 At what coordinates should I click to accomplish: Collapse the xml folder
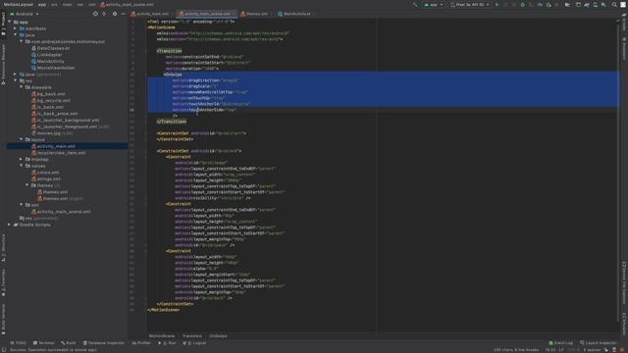click(22, 205)
